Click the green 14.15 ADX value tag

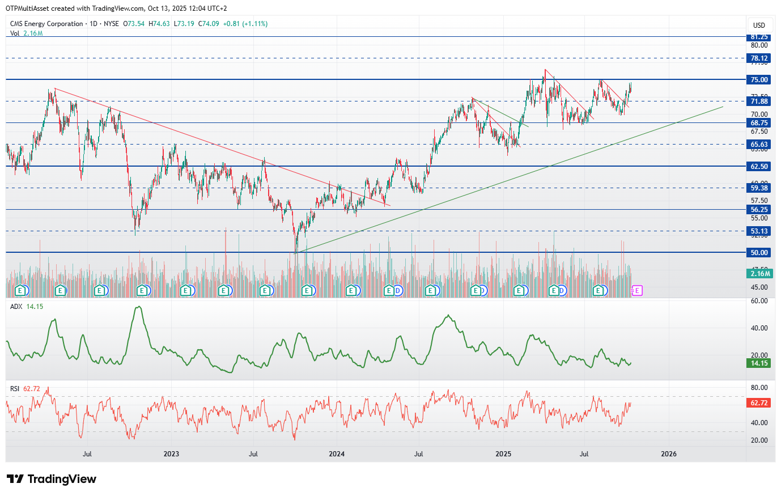759,363
